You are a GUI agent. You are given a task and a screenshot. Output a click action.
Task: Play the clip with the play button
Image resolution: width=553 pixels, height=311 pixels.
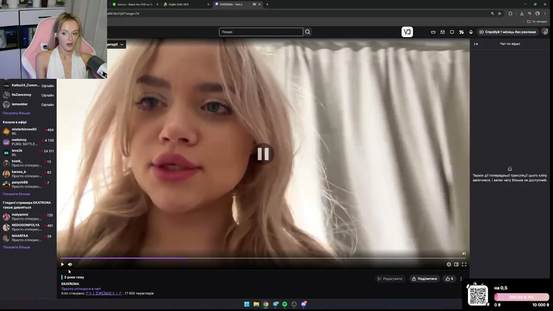tap(62, 264)
